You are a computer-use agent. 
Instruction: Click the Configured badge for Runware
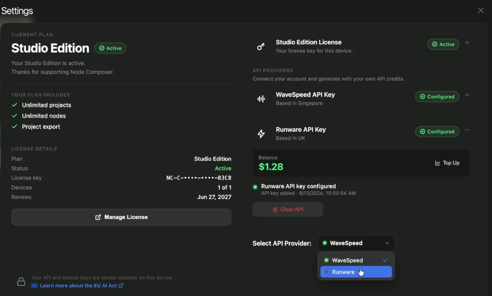point(437,132)
